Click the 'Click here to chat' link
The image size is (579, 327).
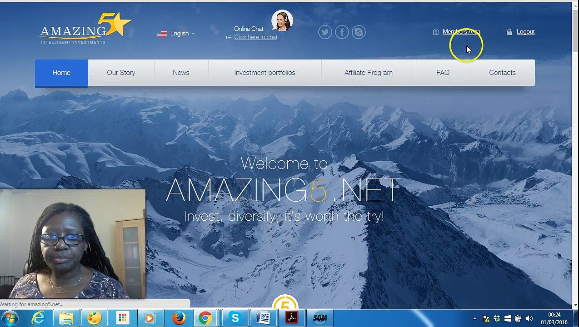pos(255,37)
